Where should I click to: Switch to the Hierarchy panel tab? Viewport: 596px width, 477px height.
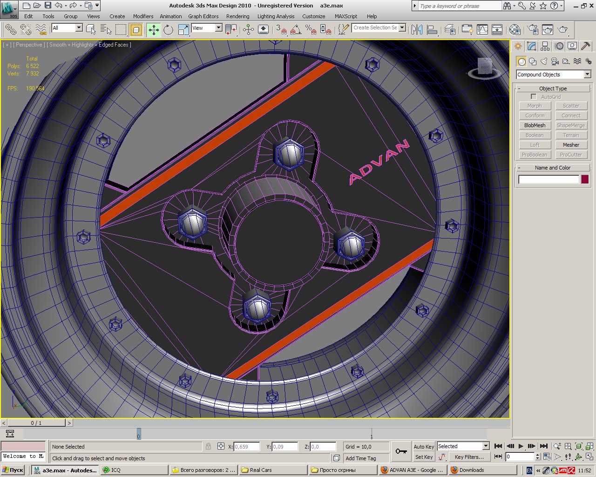(545, 46)
